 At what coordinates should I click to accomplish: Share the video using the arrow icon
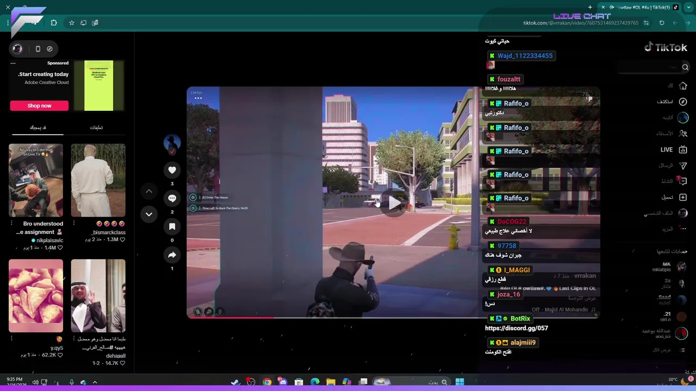172,255
